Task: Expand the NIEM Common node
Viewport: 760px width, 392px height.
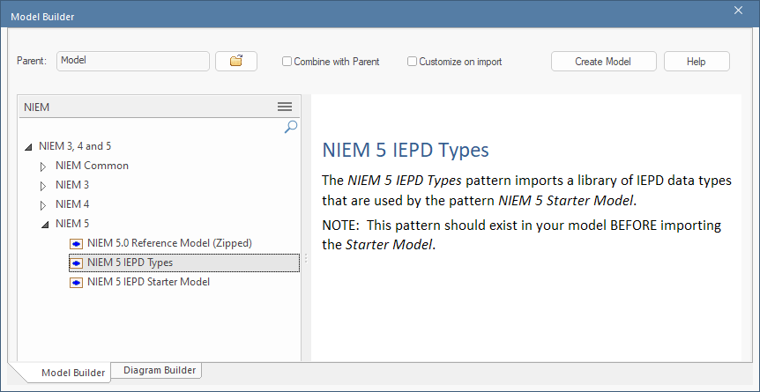Action: pyautogui.click(x=43, y=166)
